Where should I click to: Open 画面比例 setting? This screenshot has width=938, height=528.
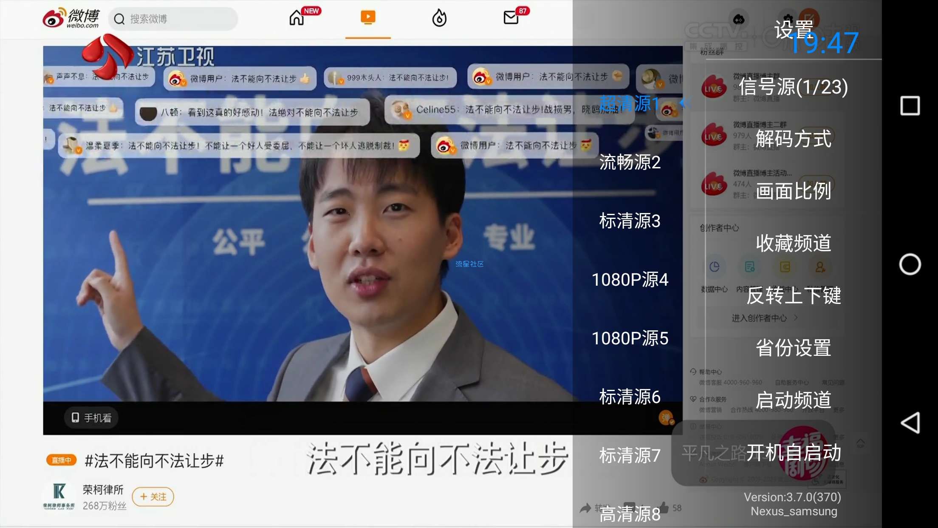point(793,191)
